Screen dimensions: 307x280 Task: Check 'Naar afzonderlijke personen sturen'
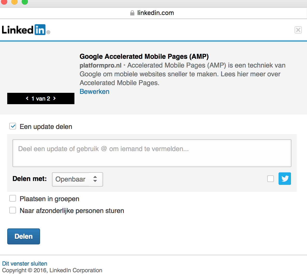coord(13,210)
